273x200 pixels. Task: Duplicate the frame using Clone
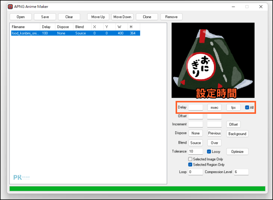[x=147, y=17]
